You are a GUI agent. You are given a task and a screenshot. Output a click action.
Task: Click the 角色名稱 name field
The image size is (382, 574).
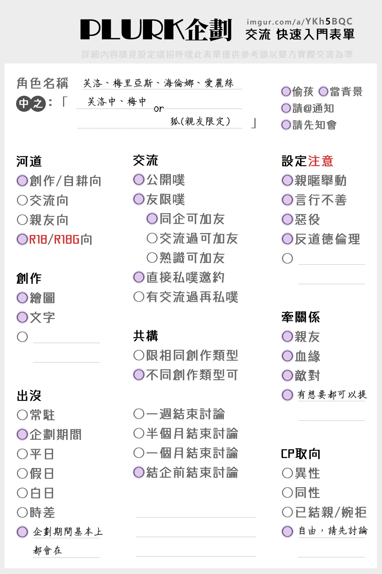coord(162,83)
